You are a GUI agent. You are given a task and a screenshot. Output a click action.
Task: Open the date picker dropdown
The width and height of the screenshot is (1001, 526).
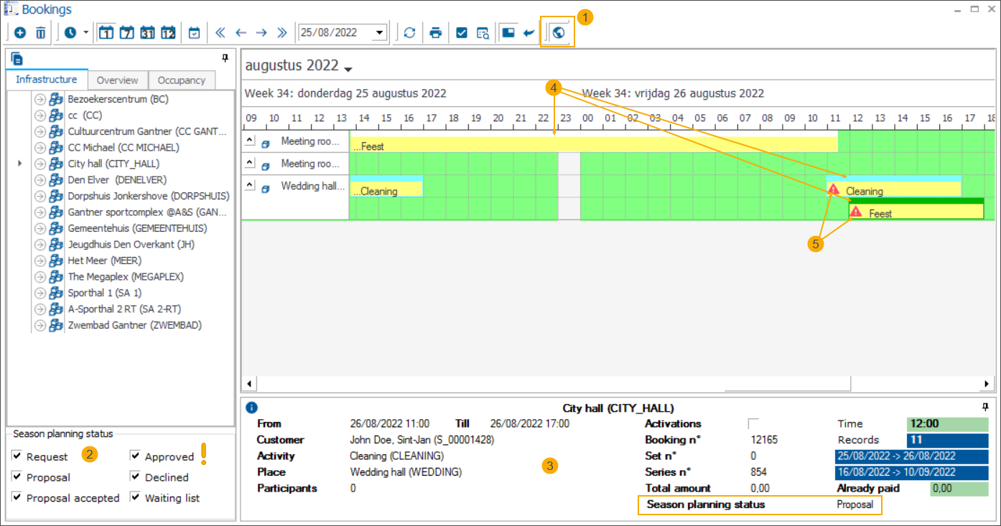tap(380, 33)
